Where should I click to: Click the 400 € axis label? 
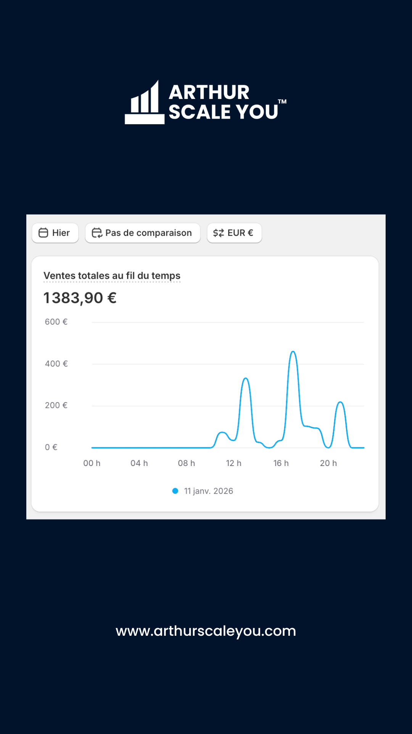56,364
